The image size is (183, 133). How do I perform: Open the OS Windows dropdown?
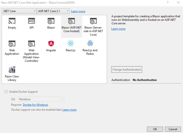pos(41,99)
